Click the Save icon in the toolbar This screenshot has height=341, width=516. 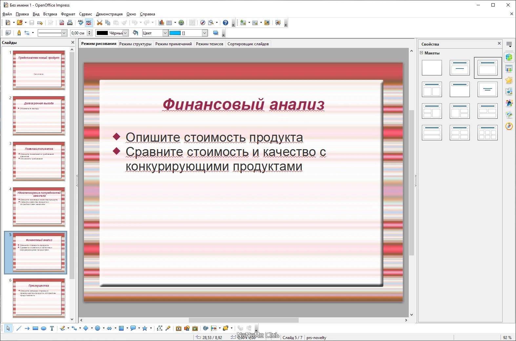point(32,23)
